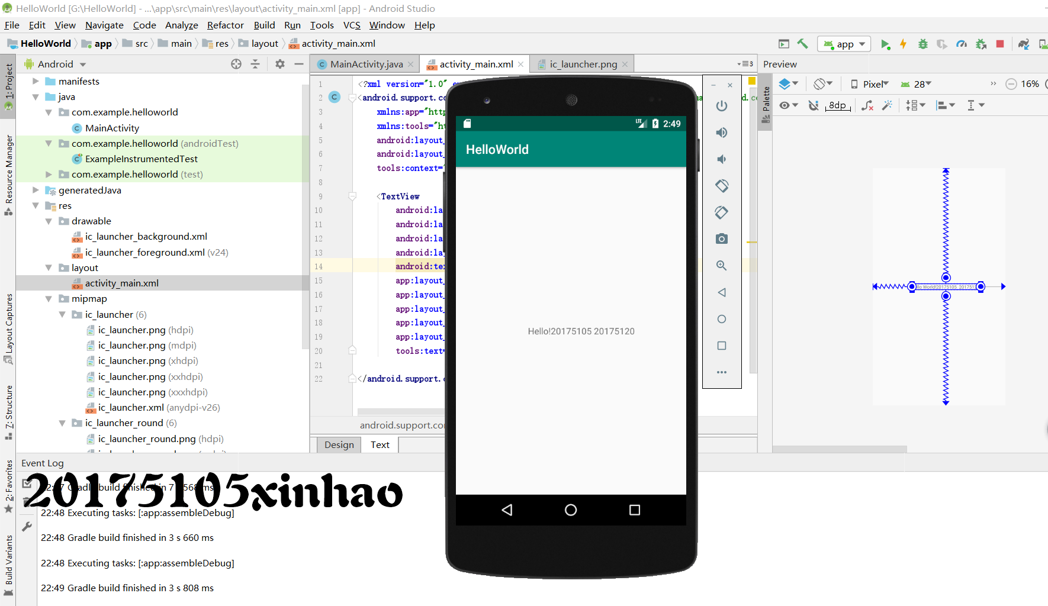Toggle the Resource Manager tool window
The height and width of the screenshot is (606, 1048).
[x=8, y=175]
